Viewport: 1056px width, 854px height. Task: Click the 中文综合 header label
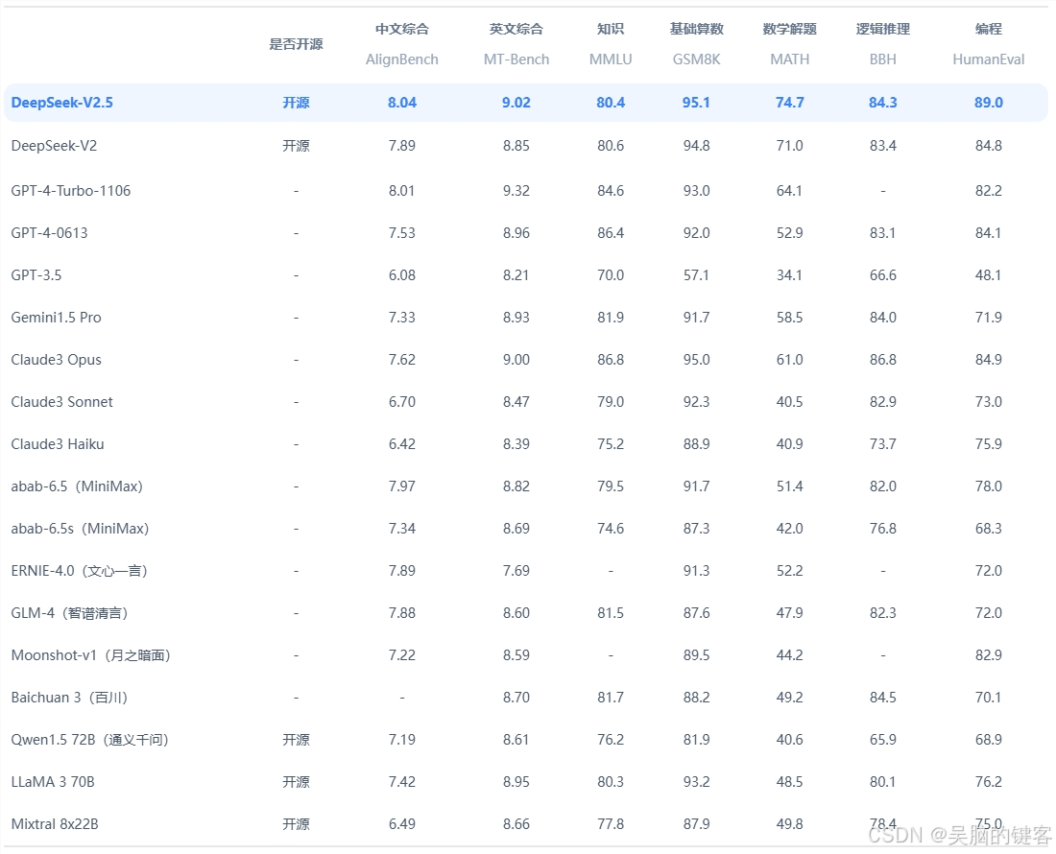(402, 29)
